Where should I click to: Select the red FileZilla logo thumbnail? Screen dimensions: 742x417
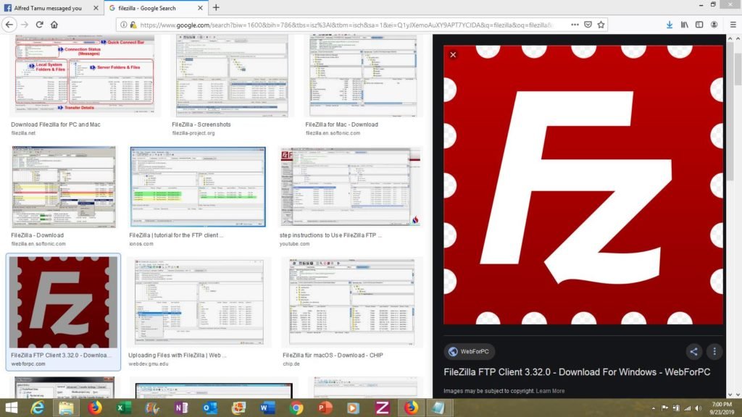64,303
